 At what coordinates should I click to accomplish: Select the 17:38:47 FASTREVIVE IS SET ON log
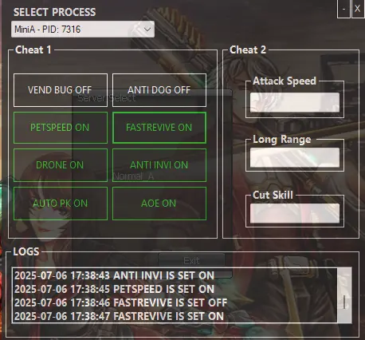[x=119, y=316]
